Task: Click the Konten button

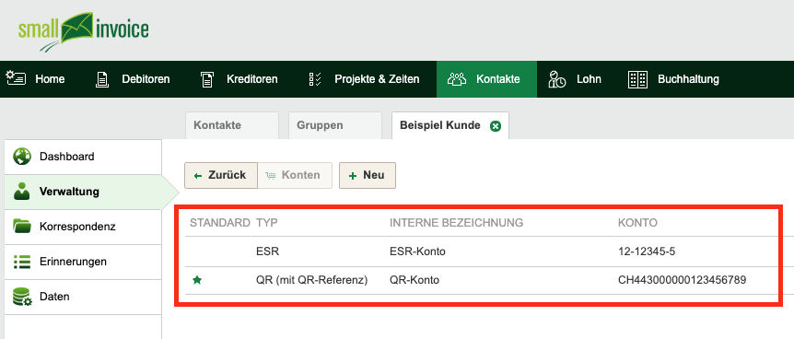Action: point(295,175)
